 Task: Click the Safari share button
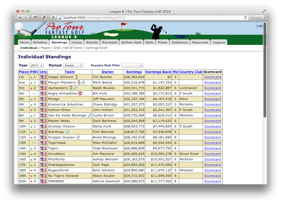click(35, 17)
